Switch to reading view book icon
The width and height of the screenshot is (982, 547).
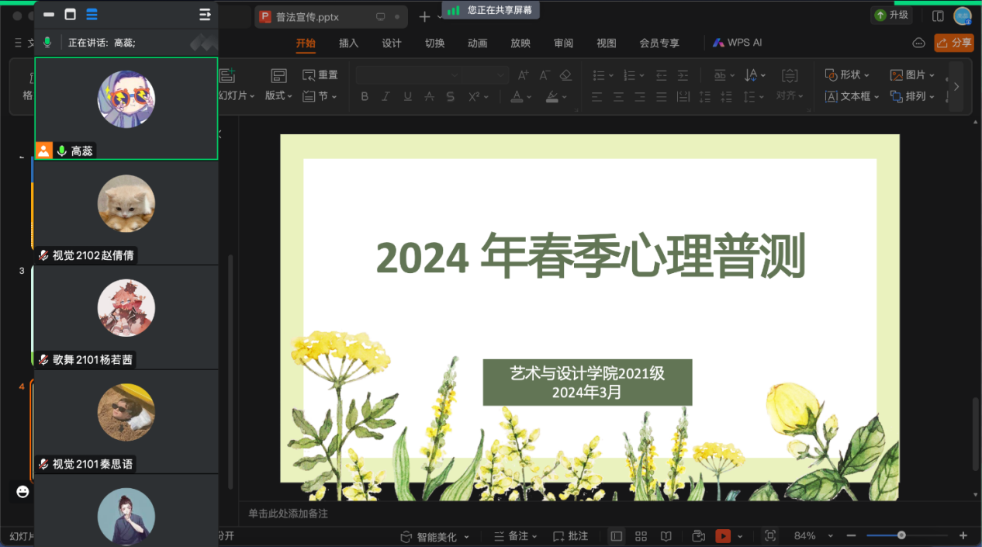[666, 536]
